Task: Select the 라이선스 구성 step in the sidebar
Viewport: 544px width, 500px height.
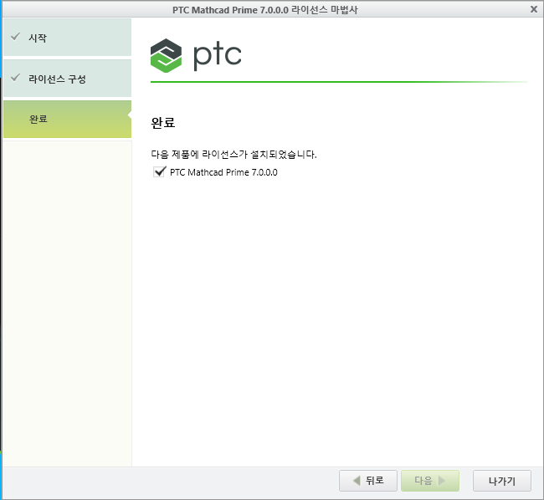Action: point(67,79)
